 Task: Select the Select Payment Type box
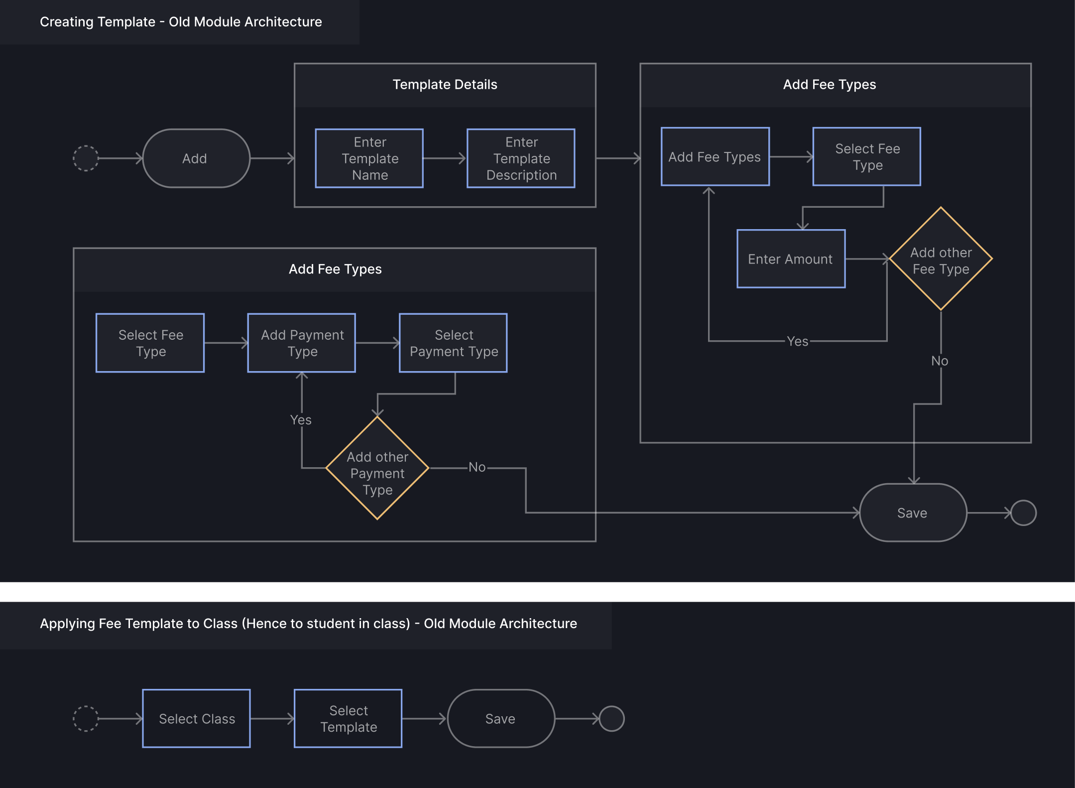click(453, 343)
